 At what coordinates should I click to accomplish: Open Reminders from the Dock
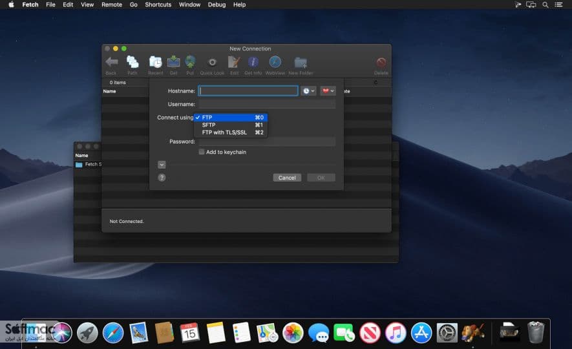tap(242, 333)
